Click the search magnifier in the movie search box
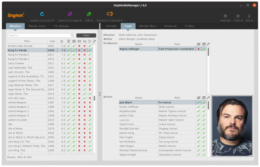The height and width of the screenshot is (167, 260). pos(72,35)
